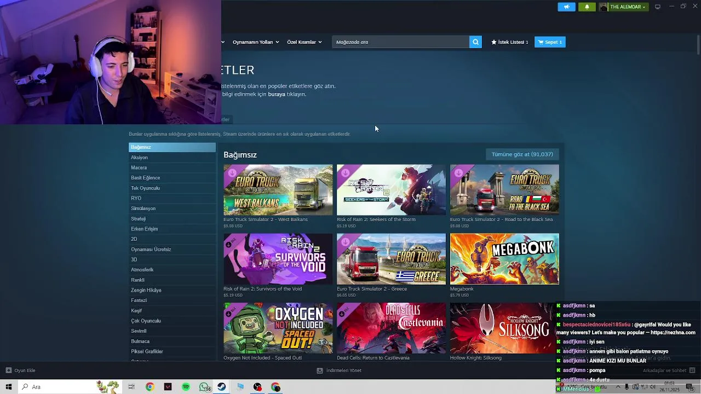701x394 pixels.
Task: Open Spotify from the taskbar
Action: tap(186, 387)
